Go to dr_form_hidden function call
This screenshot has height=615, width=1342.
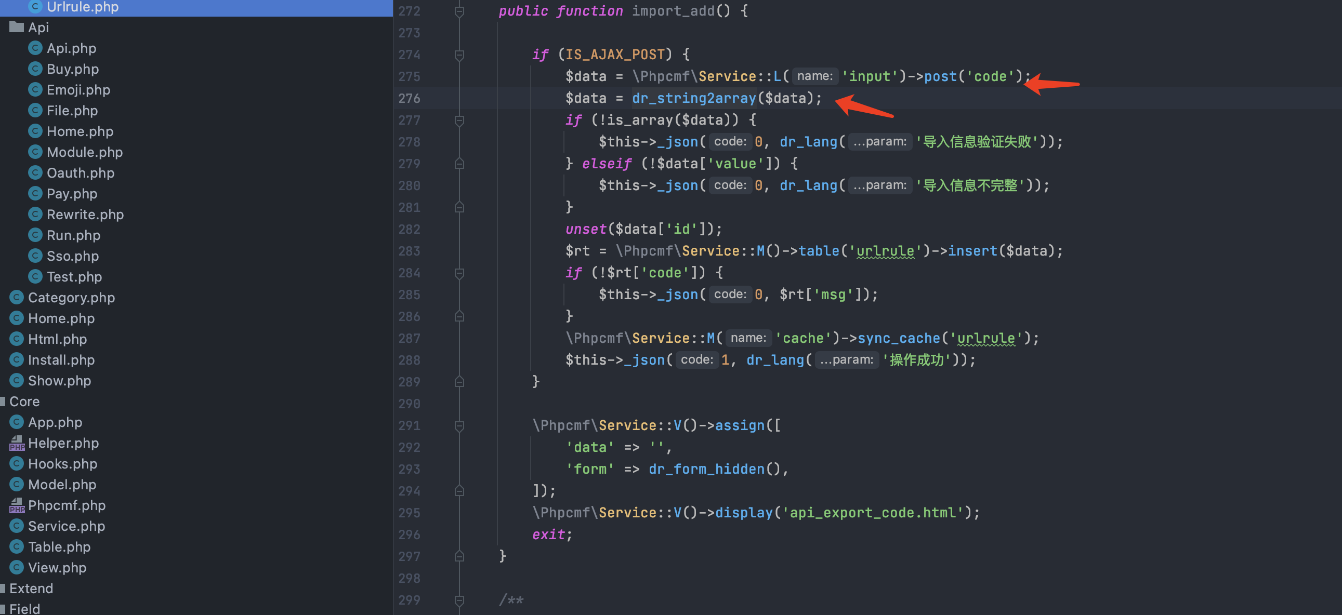(x=706, y=469)
